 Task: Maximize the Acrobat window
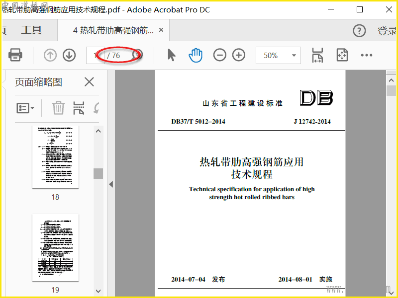click(x=360, y=9)
